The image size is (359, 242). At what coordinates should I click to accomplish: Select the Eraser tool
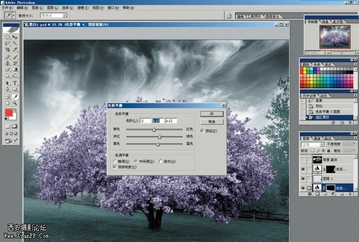click(x=7, y=69)
